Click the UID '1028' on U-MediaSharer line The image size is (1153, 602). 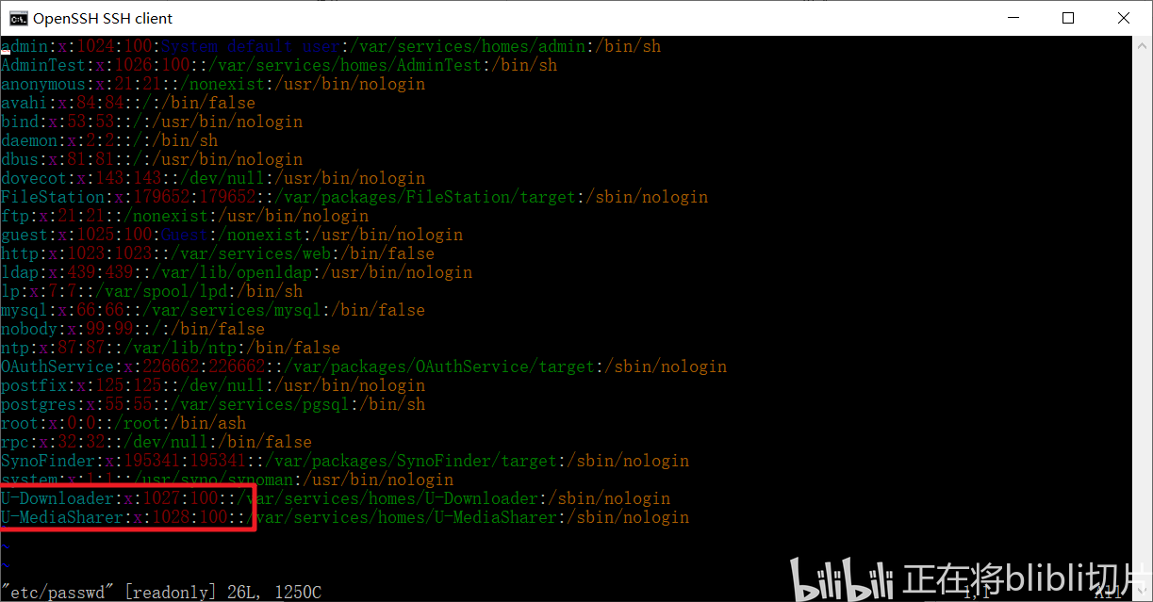171,517
